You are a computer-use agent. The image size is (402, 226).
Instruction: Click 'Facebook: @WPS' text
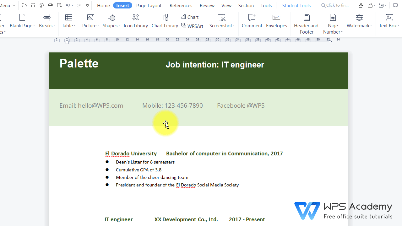click(x=241, y=105)
